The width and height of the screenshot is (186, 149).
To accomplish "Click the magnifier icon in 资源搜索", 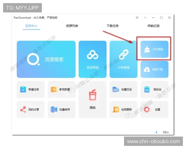I will click(x=33, y=59).
